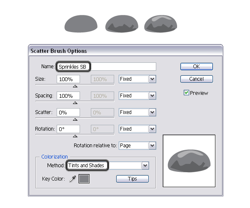Click the Name field containing Sprinkles SB
The image size is (250, 208).
pyautogui.click(x=106, y=67)
